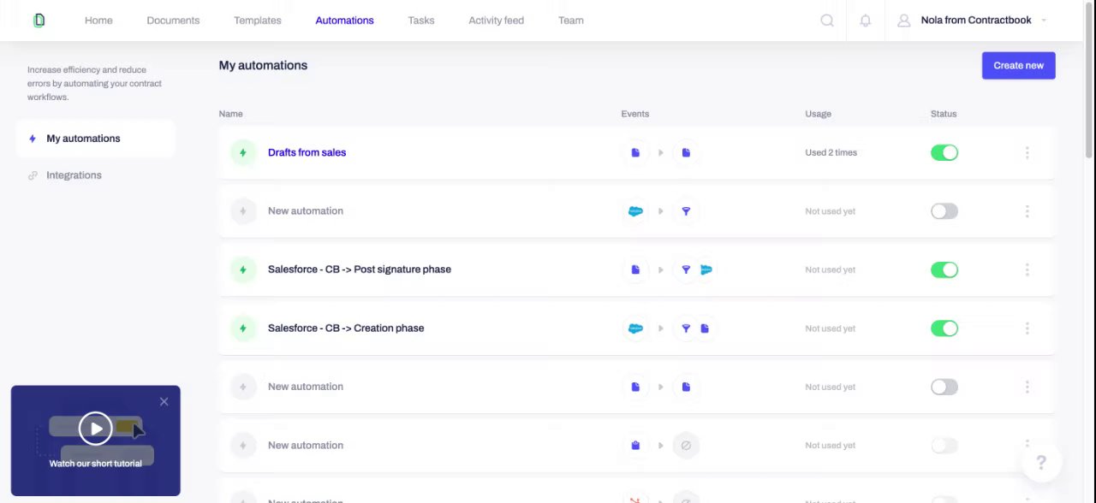
Task: Open the notifications bell
Action: point(866,21)
